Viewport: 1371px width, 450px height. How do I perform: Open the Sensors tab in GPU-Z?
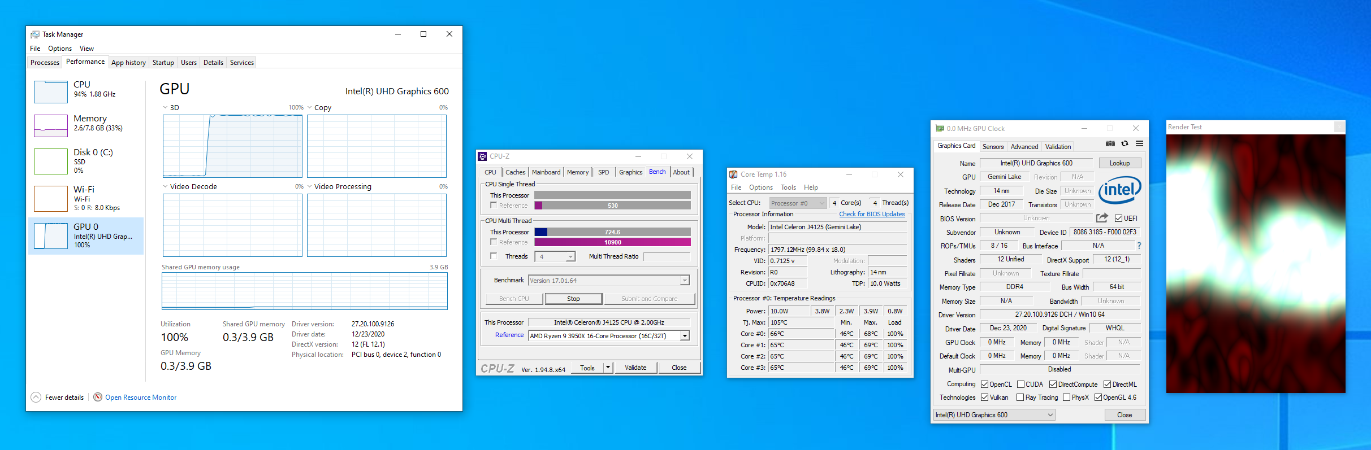click(993, 147)
